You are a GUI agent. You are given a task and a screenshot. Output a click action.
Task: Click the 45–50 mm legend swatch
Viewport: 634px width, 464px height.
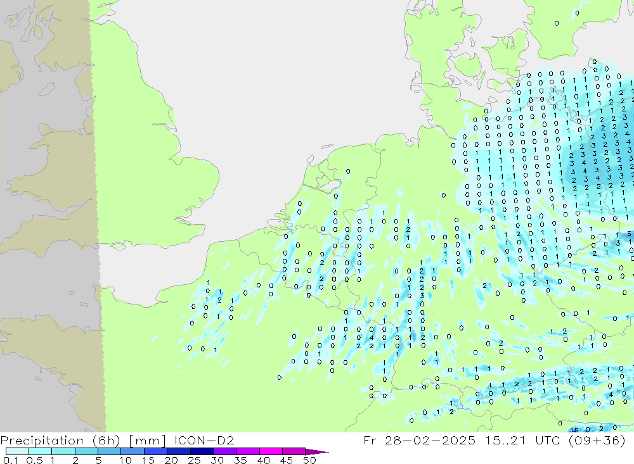pos(294,451)
